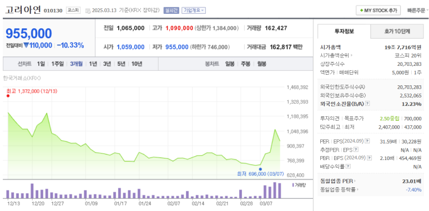The width and height of the screenshot is (429, 211).
Task: Click the 실시간 badge
Action: click(171, 11)
